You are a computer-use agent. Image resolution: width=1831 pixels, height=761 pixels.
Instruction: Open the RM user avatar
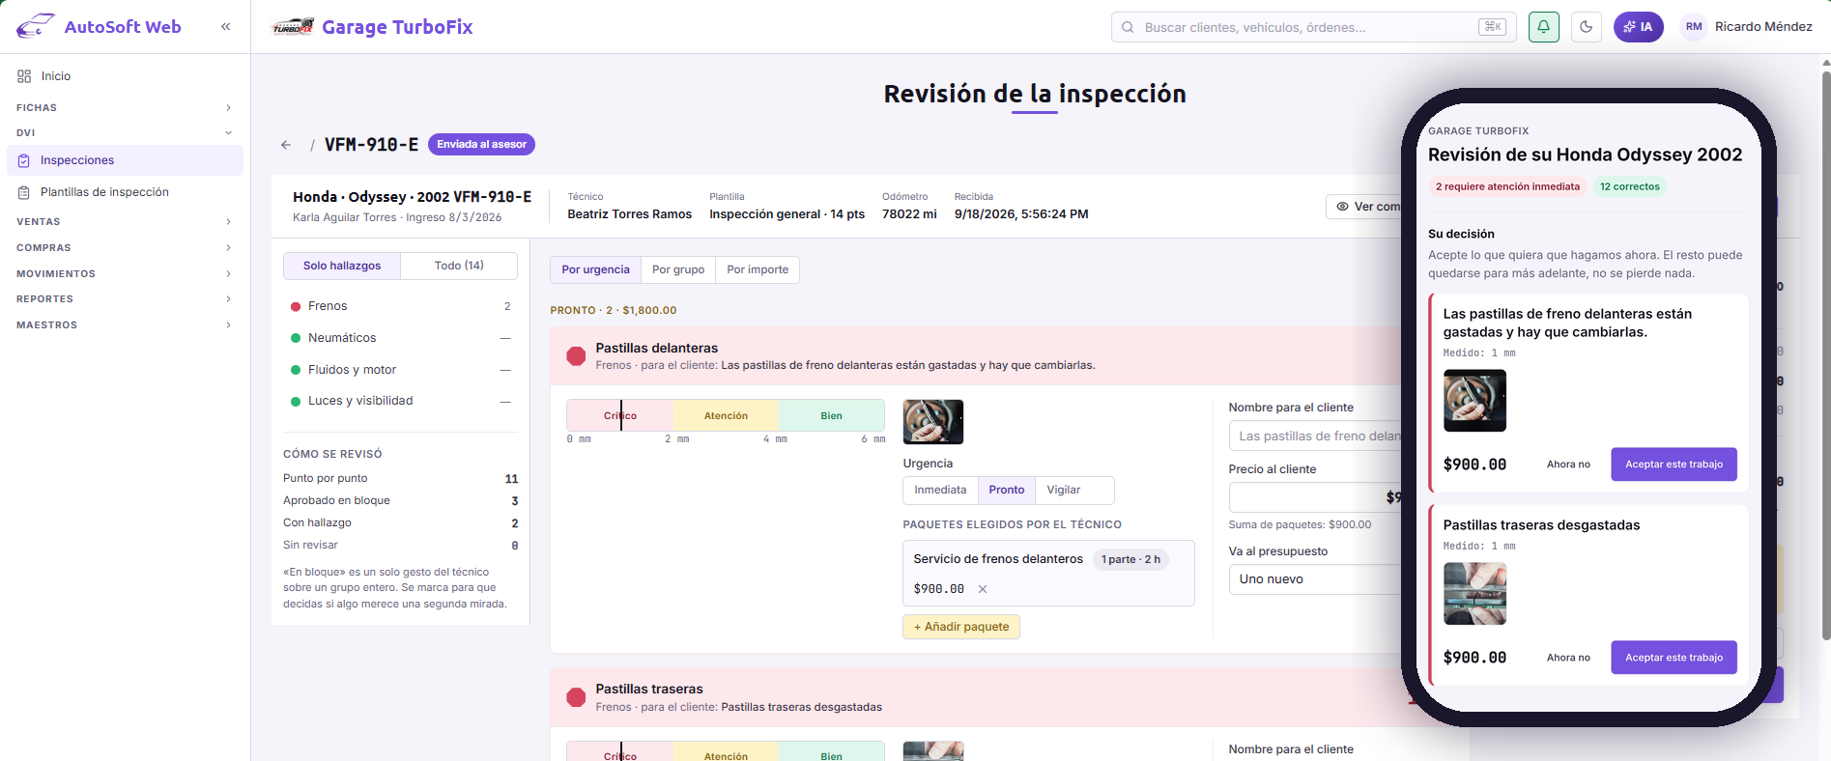point(1694,27)
